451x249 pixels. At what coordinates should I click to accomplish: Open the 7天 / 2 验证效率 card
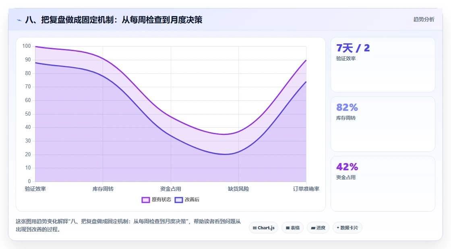pyautogui.click(x=383, y=65)
